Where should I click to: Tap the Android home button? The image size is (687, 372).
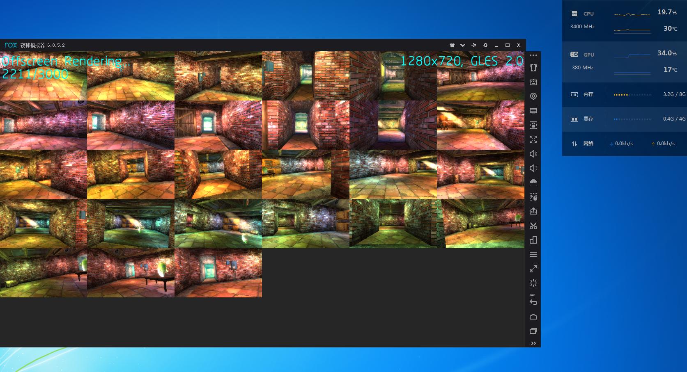point(533,317)
